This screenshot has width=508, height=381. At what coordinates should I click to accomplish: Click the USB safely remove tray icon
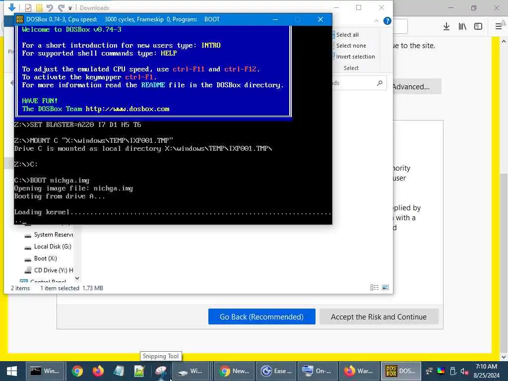pos(453,371)
